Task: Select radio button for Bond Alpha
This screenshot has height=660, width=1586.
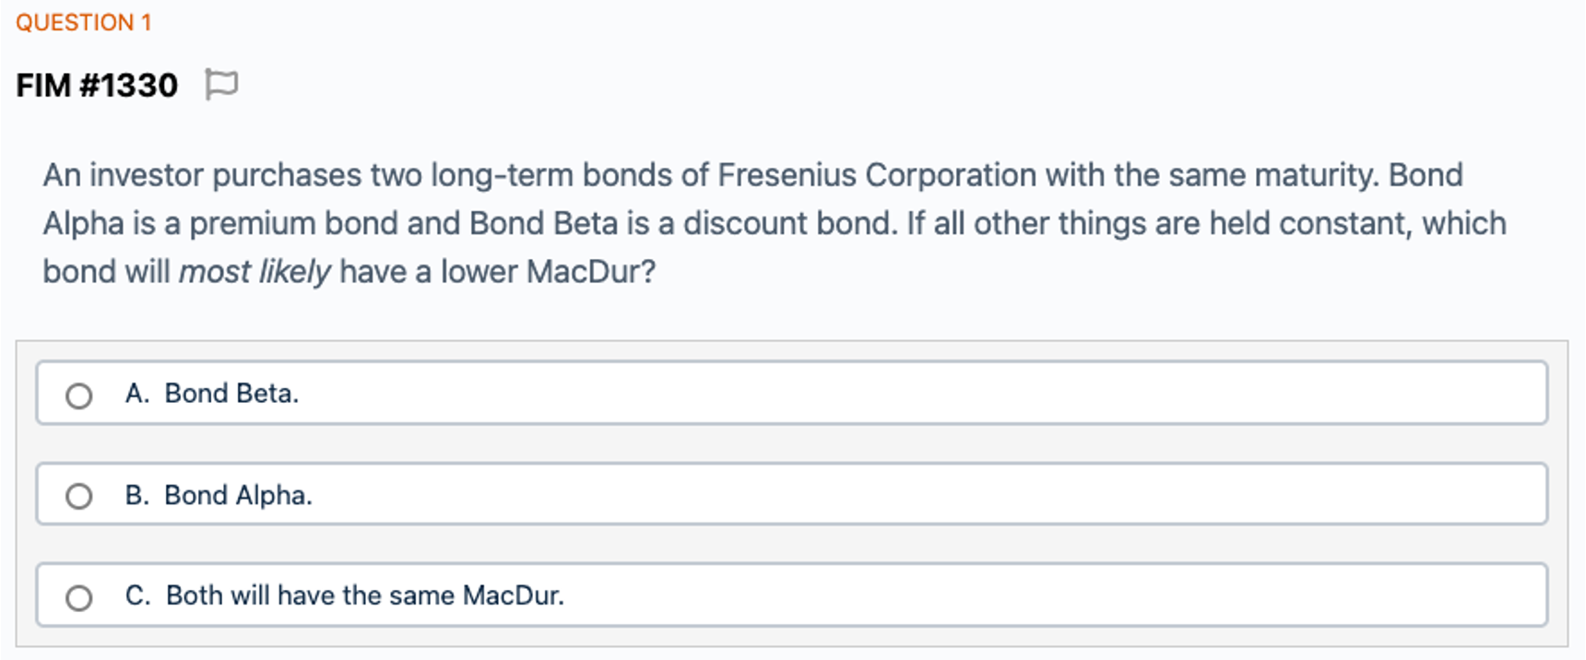Action: pyautogui.click(x=79, y=497)
